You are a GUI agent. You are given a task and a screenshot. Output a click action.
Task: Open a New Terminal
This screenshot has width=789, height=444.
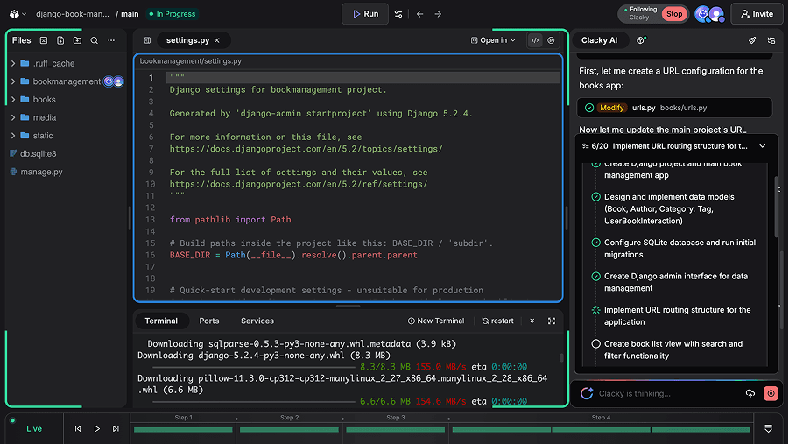click(x=436, y=321)
